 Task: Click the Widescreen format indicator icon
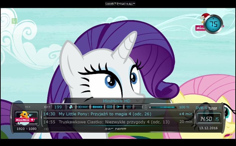pos(97,107)
